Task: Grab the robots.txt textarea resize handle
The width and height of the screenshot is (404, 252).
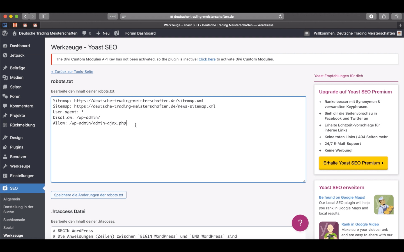Action: coord(304,181)
